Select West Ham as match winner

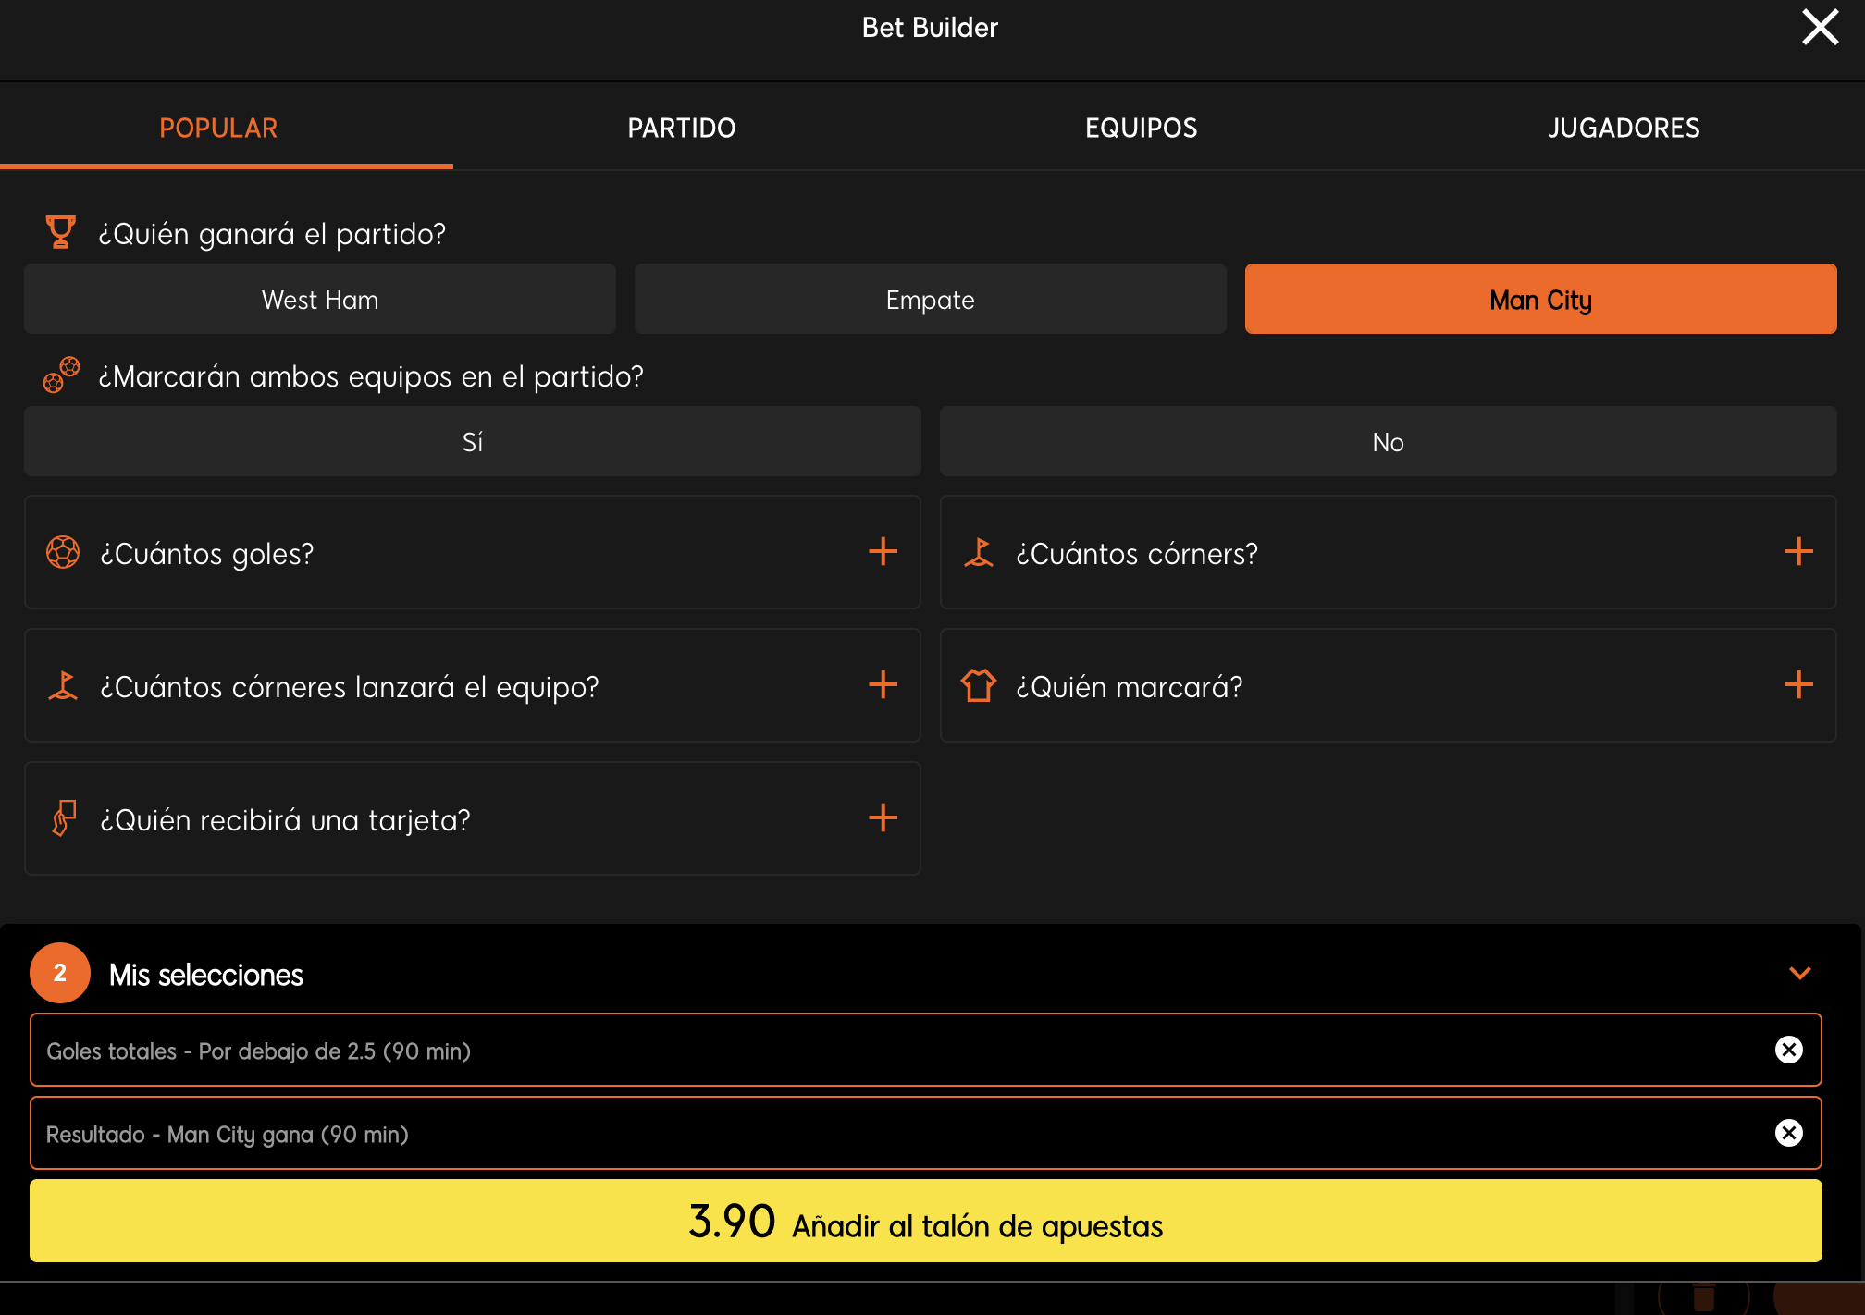[320, 299]
